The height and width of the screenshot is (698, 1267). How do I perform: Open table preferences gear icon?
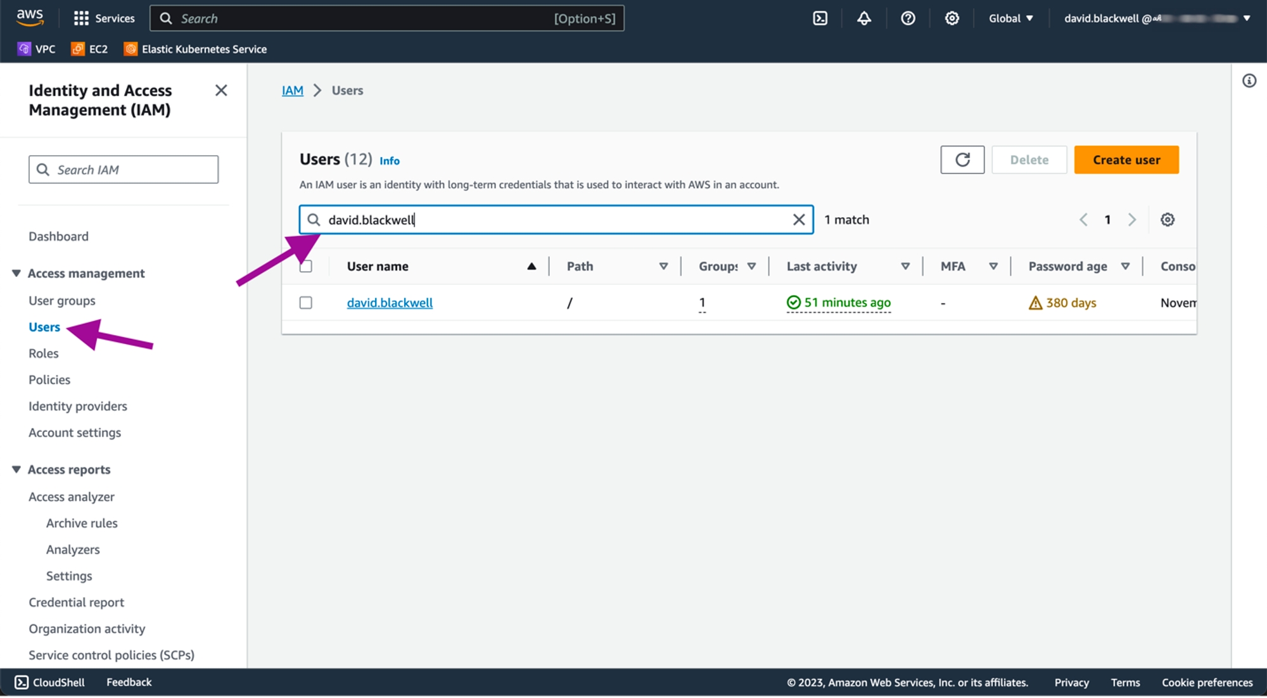coord(1167,220)
